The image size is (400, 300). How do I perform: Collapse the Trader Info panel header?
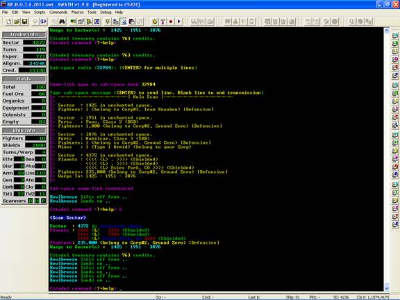tap(24, 35)
